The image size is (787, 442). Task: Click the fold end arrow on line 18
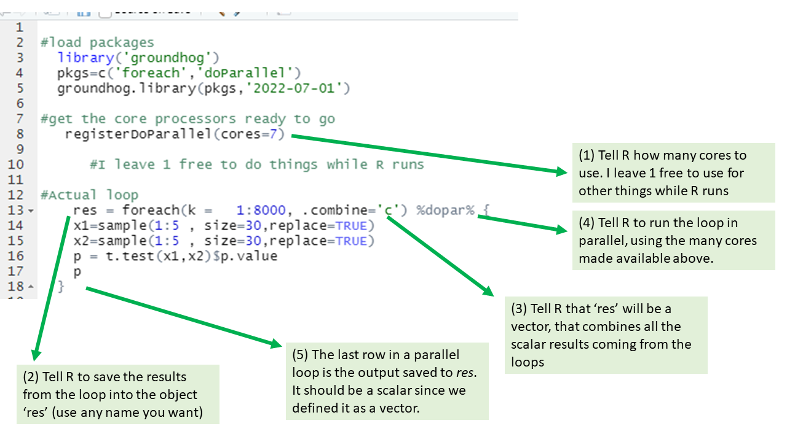31,287
